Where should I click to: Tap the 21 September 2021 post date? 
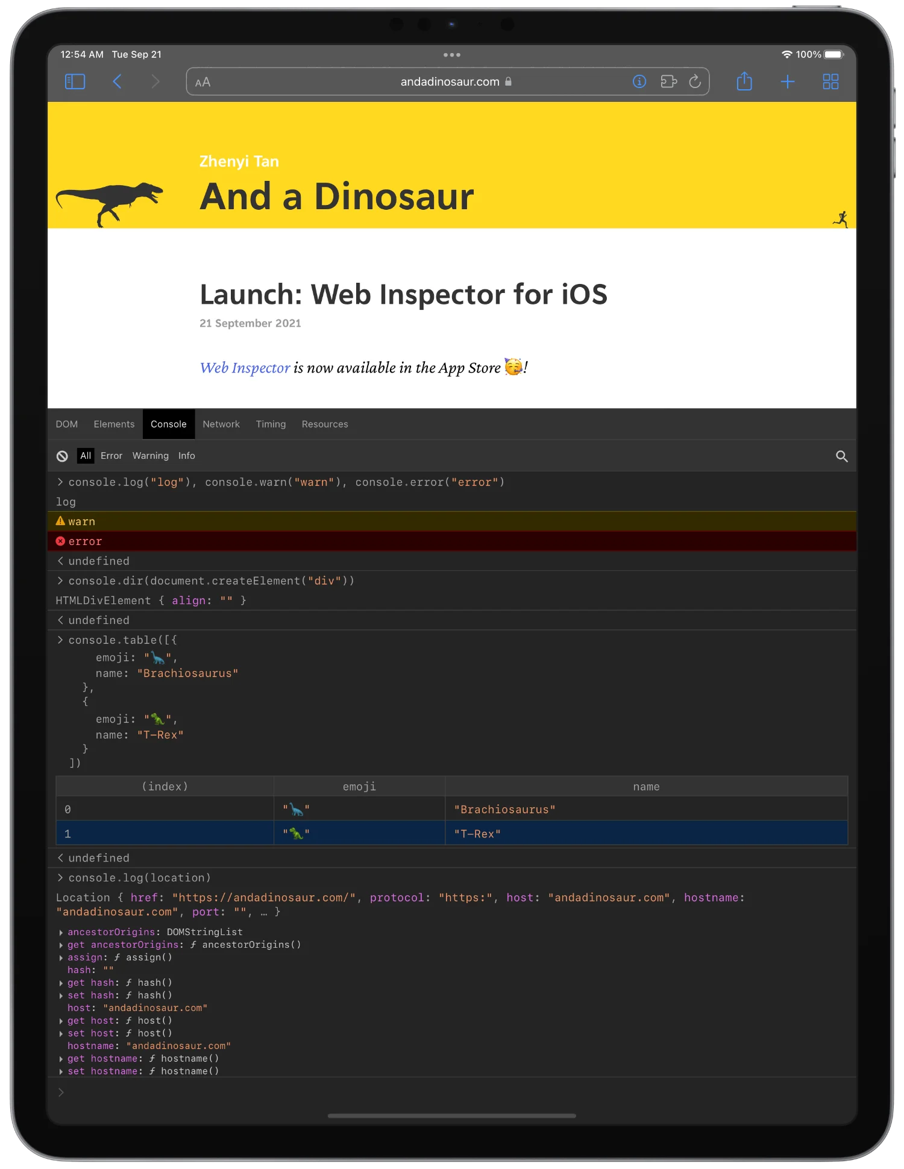(x=250, y=323)
